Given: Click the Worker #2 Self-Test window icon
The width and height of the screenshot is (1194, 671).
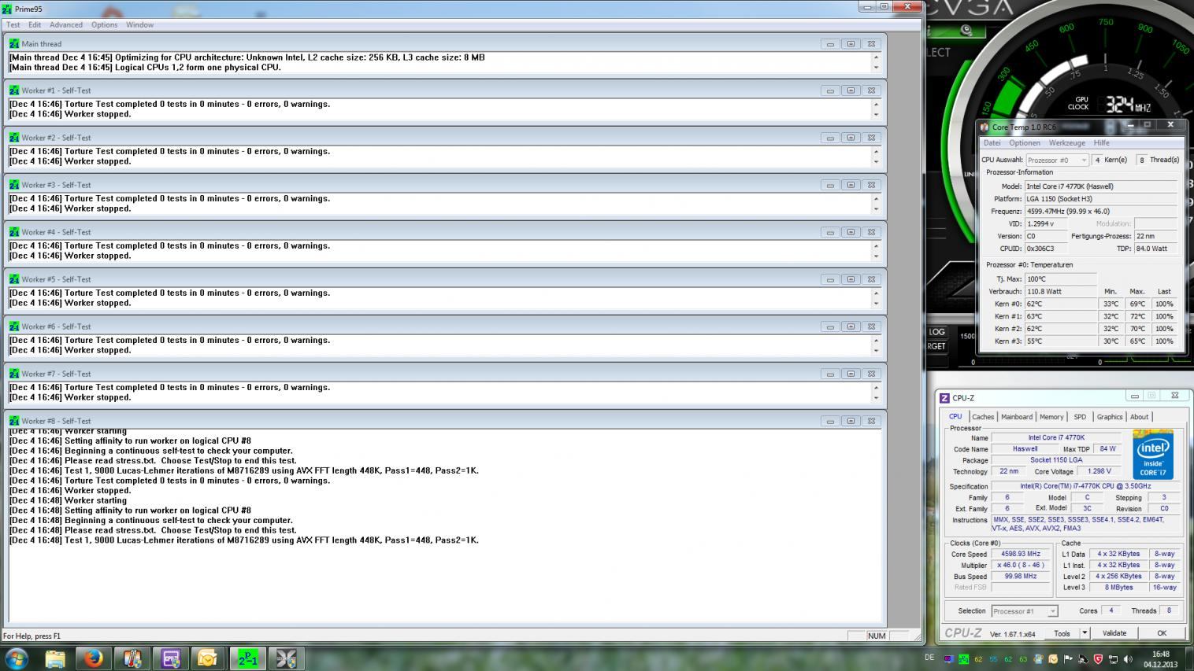Looking at the screenshot, I should [14, 137].
